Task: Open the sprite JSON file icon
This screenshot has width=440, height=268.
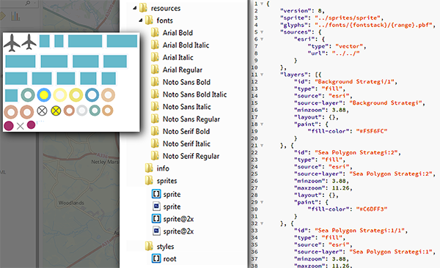Action: pos(156,194)
